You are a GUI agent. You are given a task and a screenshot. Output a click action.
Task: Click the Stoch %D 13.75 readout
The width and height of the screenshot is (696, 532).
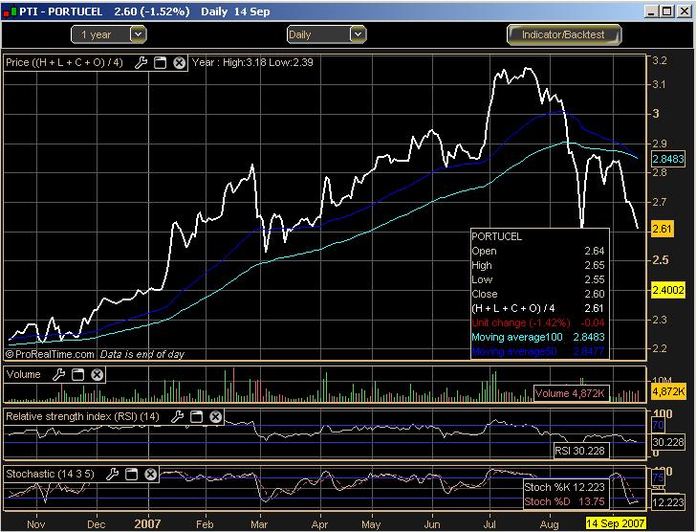tap(565, 501)
